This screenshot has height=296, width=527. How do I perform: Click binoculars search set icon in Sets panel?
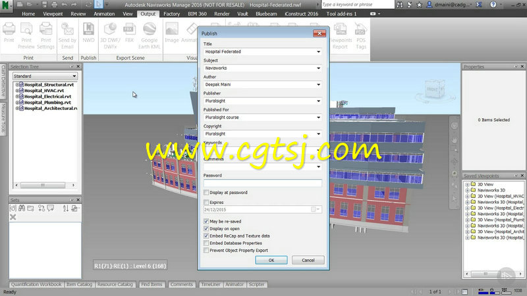[22, 209]
